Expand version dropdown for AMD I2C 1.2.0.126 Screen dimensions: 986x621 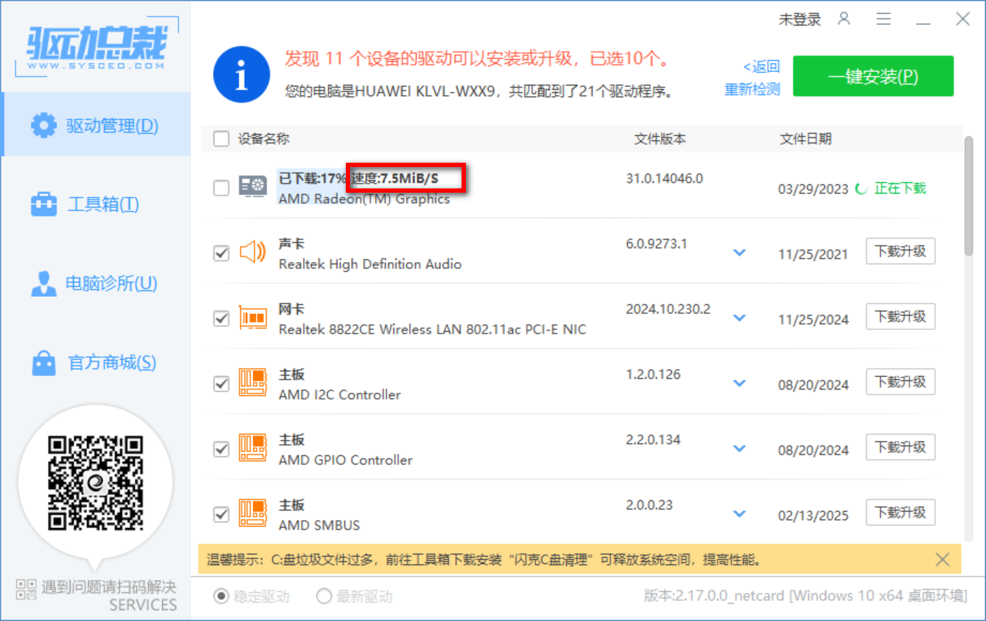[x=739, y=383]
